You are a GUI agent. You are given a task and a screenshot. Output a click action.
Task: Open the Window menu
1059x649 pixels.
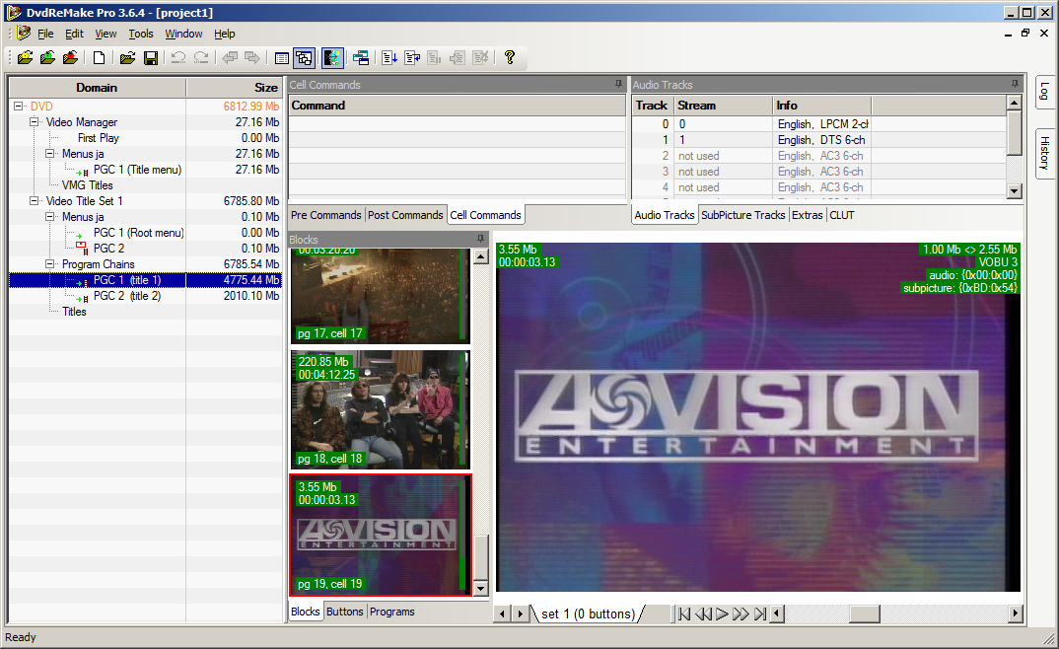tap(183, 34)
